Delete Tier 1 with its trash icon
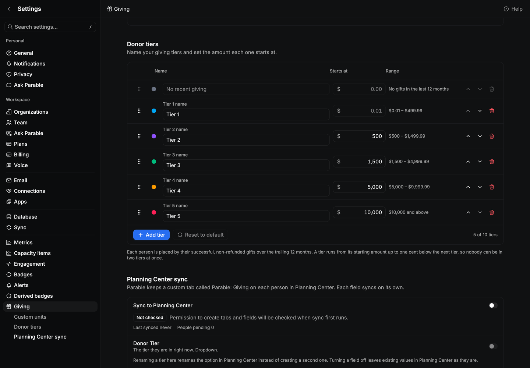This screenshot has width=530, height=368. (x=492, y=111)
